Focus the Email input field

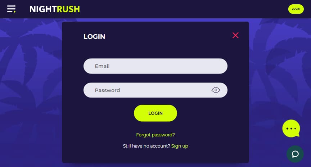tap(155, 66)
